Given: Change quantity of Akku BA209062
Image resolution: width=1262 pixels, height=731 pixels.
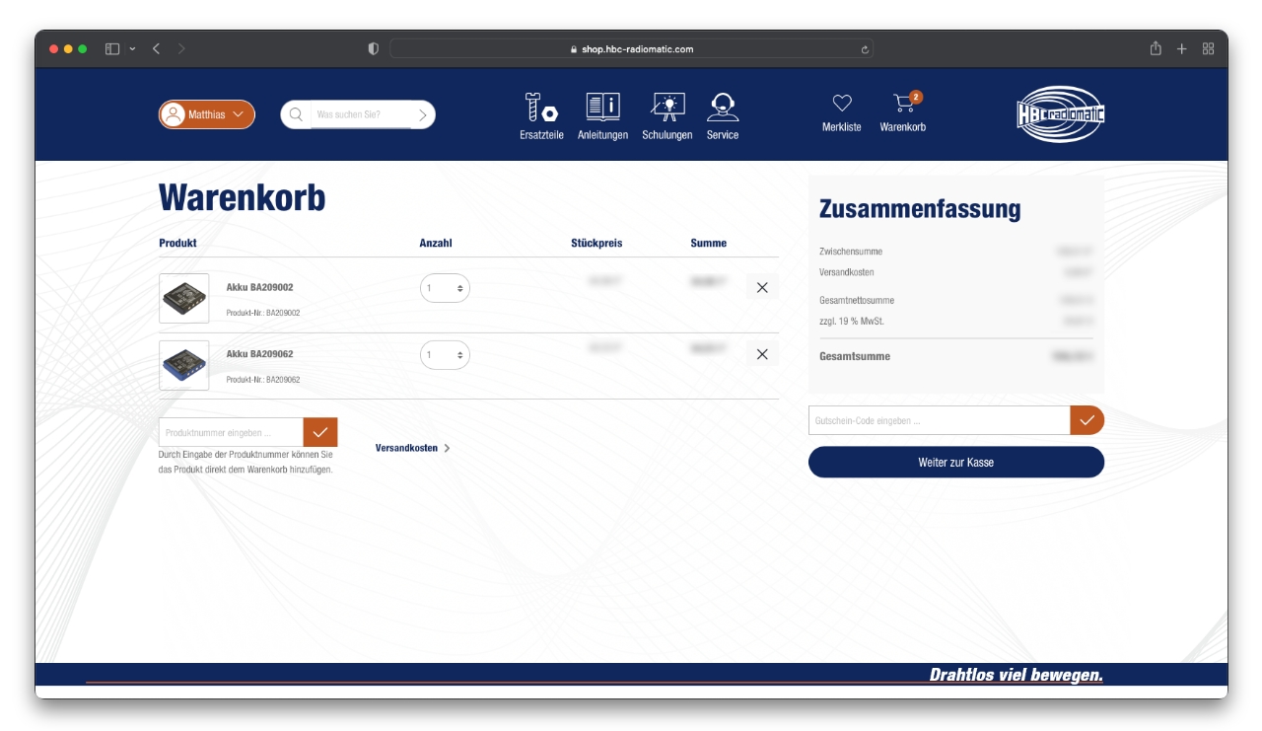Looking at the screenshot, I should click(445, 355).
